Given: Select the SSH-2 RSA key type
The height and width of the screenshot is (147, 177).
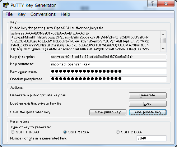Looking at the screenshot, I should [x=65, y=132].
